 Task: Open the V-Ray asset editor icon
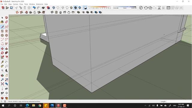[x=141, y=8]
